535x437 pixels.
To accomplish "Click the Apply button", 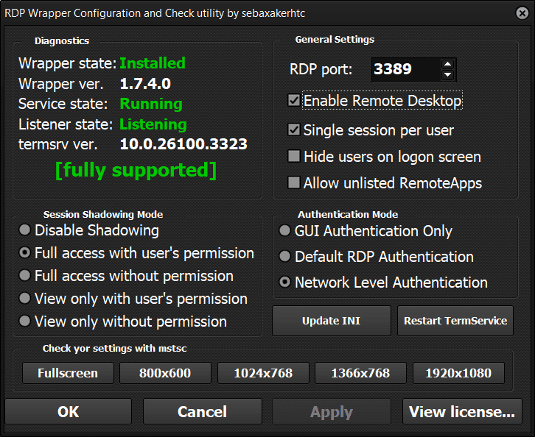I will point(332,411).
